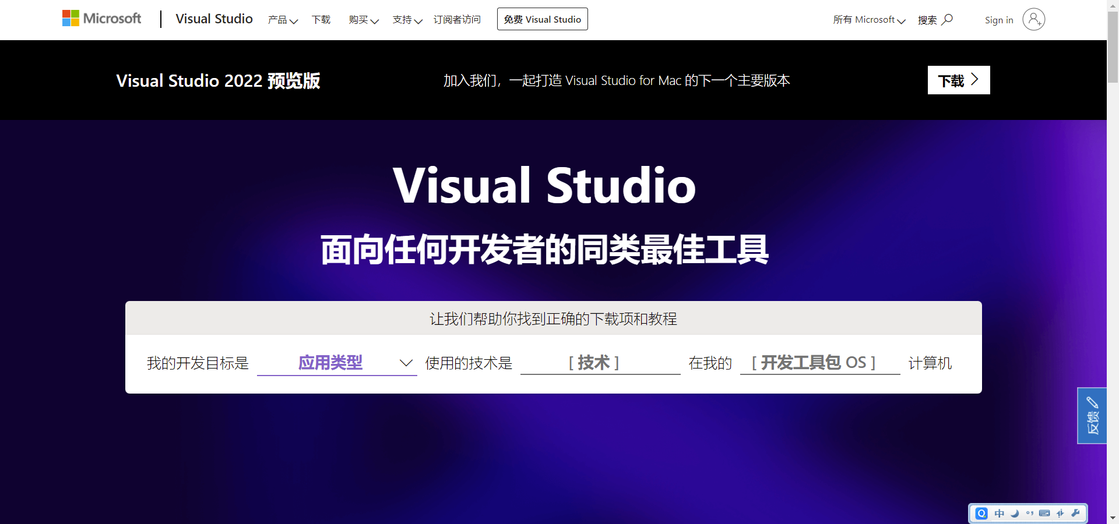Expand the 产品 menu
The height and width of the screenshot is (524, 1119).
click(x=283, y=20)
